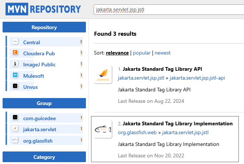Click the Mulesoft blue icon
This screenshot has height=164, width=244.
pos(15,75)
